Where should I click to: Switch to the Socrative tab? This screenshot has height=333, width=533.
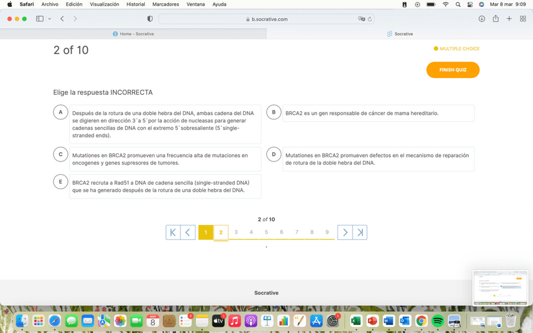point(400,34)
